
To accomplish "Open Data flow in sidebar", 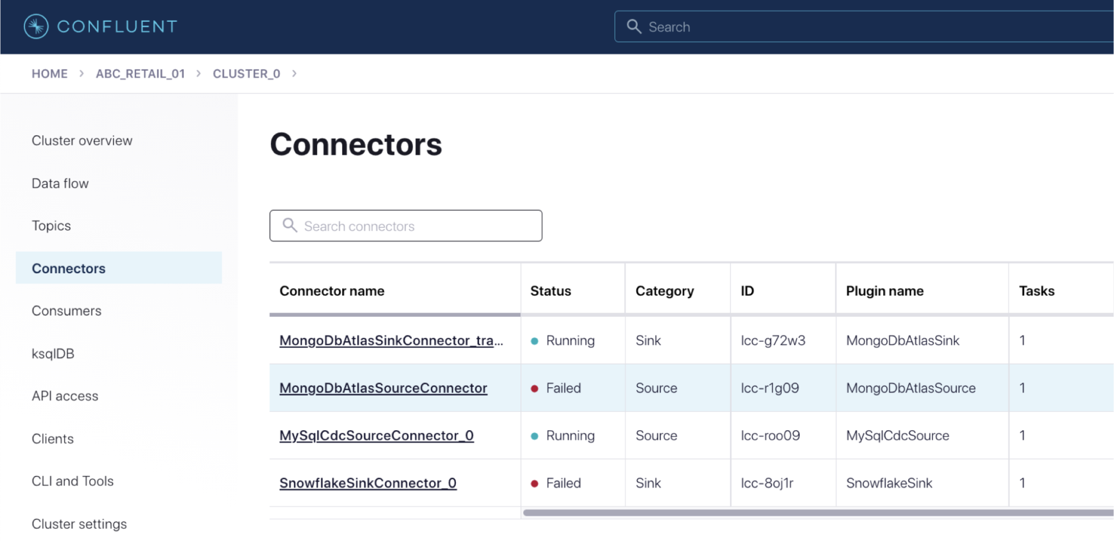I will 60,183.
